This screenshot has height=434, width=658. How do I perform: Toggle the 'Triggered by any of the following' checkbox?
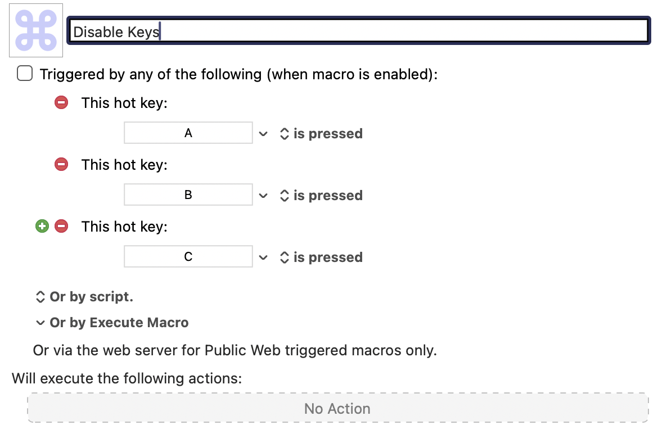25,74
